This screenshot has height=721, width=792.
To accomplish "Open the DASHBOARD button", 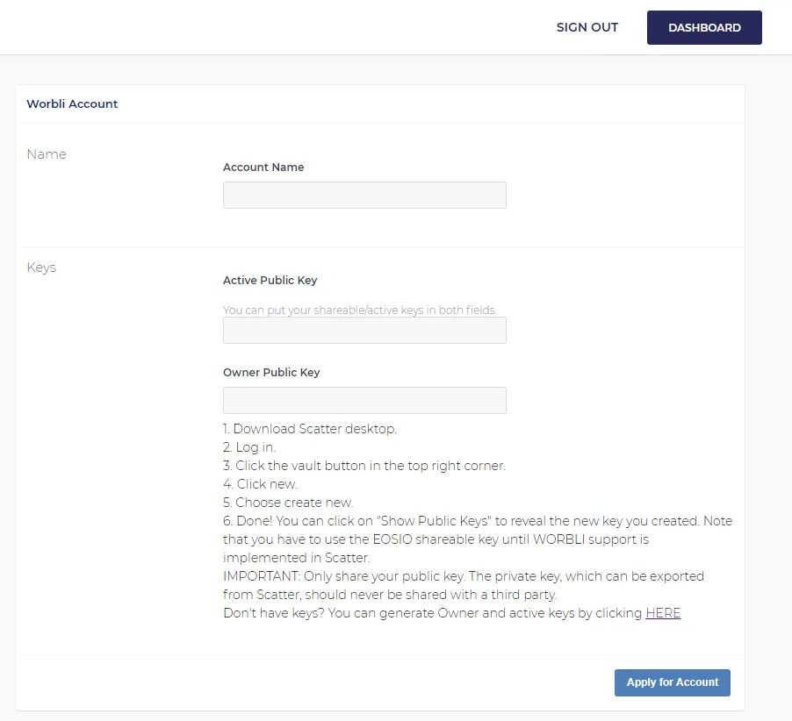I will click(x=703, y=27).
